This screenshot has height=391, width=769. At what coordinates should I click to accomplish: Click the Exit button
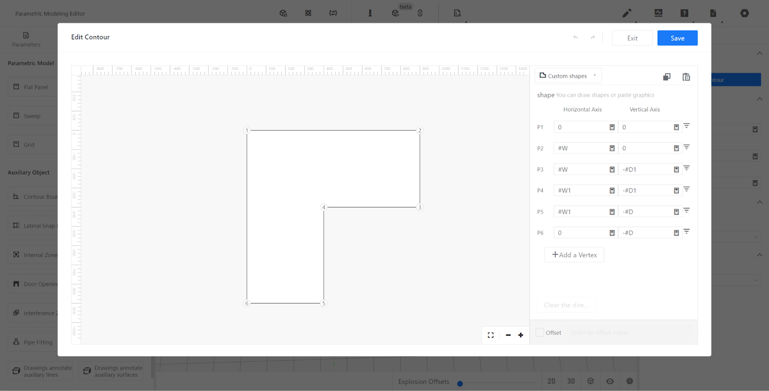(632, 38)
